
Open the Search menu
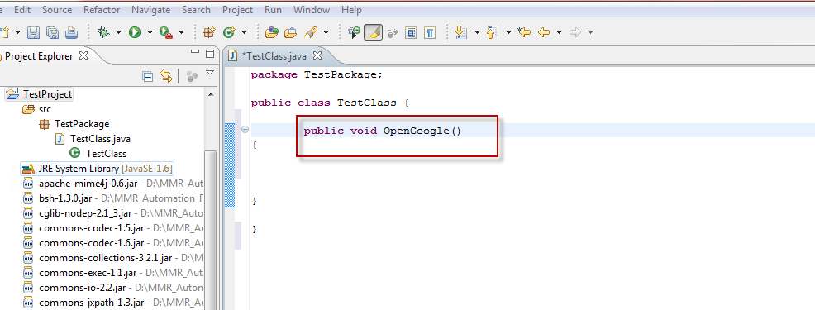[196, 10]
